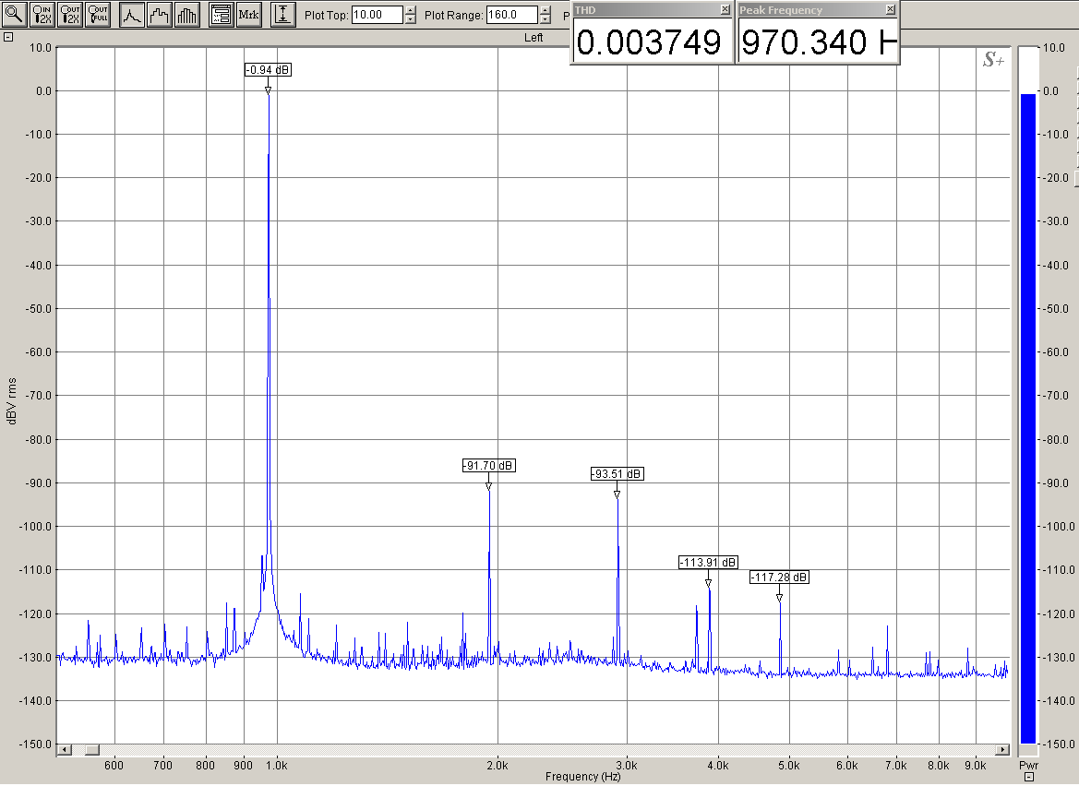Click the 1.0k frequency axis tick
The height and width of the screenshot is (786, 1079).
click(x=277, y=765)
